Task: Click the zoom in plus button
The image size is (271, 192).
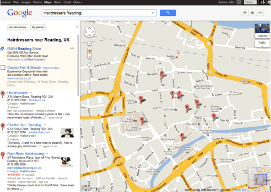Action: 89,57
